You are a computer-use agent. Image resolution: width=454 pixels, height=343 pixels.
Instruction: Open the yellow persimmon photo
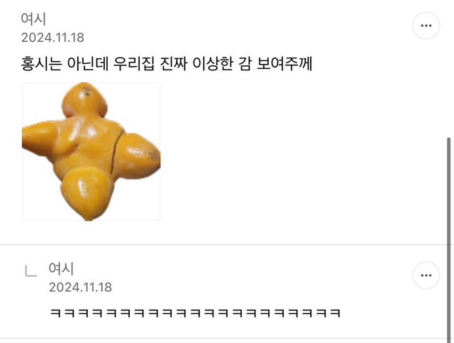(x=92, y=152)
